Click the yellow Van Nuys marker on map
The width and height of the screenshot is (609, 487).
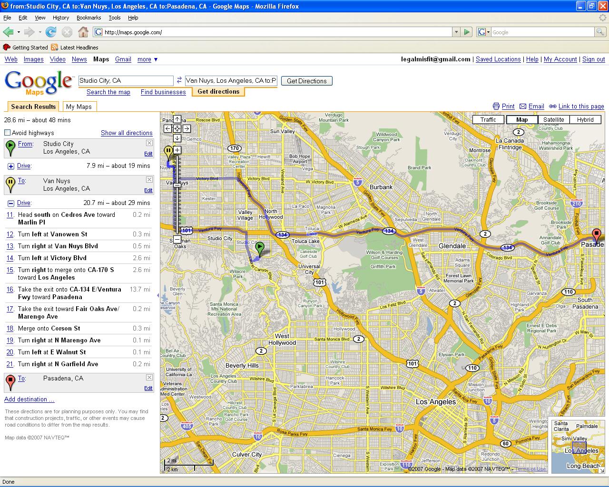(168, 153)
